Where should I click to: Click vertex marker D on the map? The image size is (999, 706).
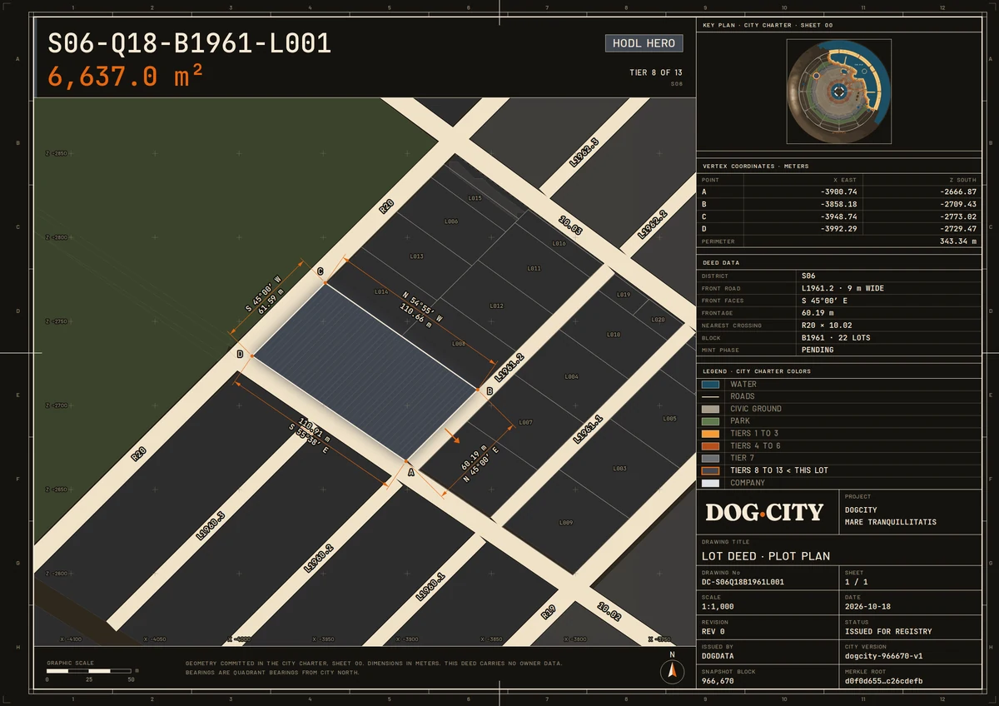[x=240, y=354]
